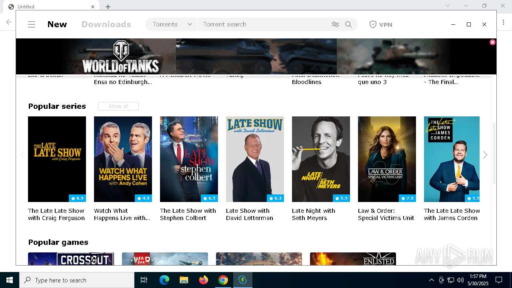Select the Untitled browser tab
The height and width of the screenshot is (288, 512).
[52, 6]
